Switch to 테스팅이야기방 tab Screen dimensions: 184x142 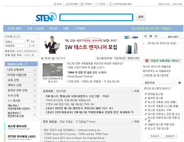coord(104,58)
